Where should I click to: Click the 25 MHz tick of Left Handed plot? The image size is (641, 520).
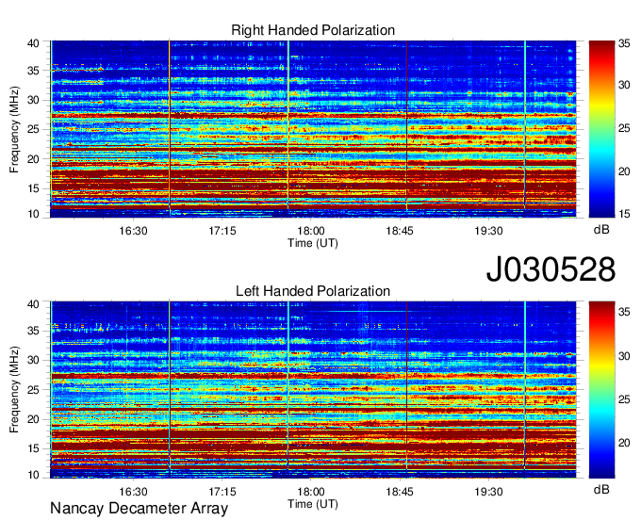click(x=33, y=390)
